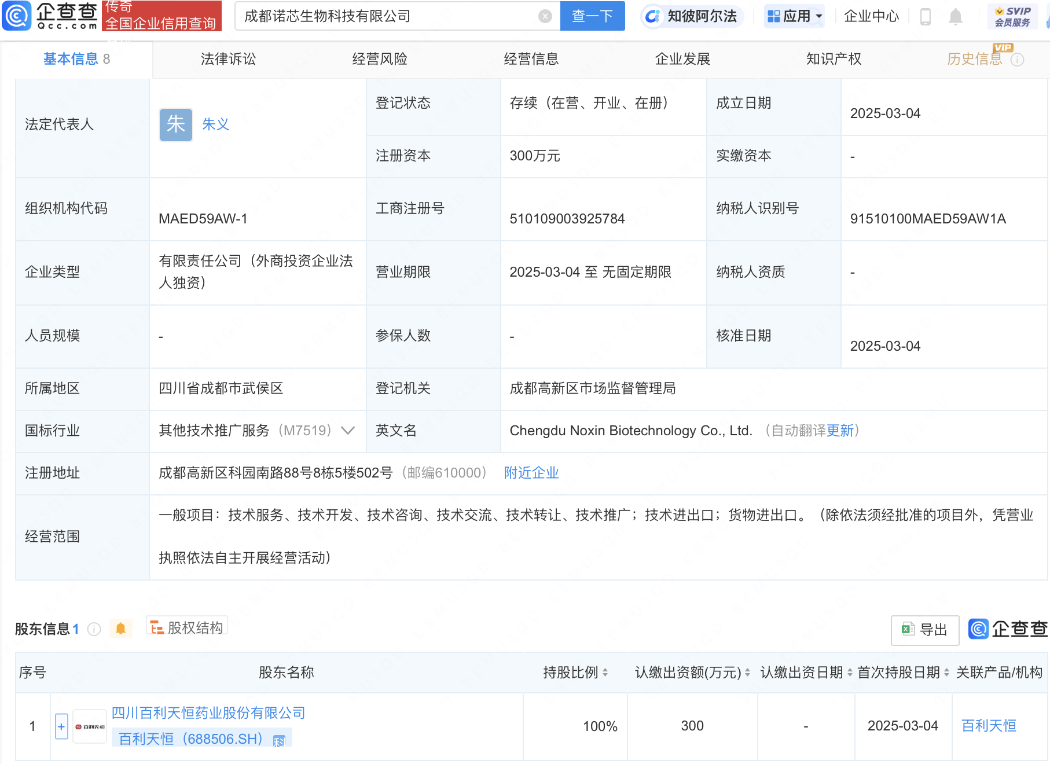Click the 朱 avatar of legal representative
The height and width of the screenshot is (764, 1050).
coord(176,125)
